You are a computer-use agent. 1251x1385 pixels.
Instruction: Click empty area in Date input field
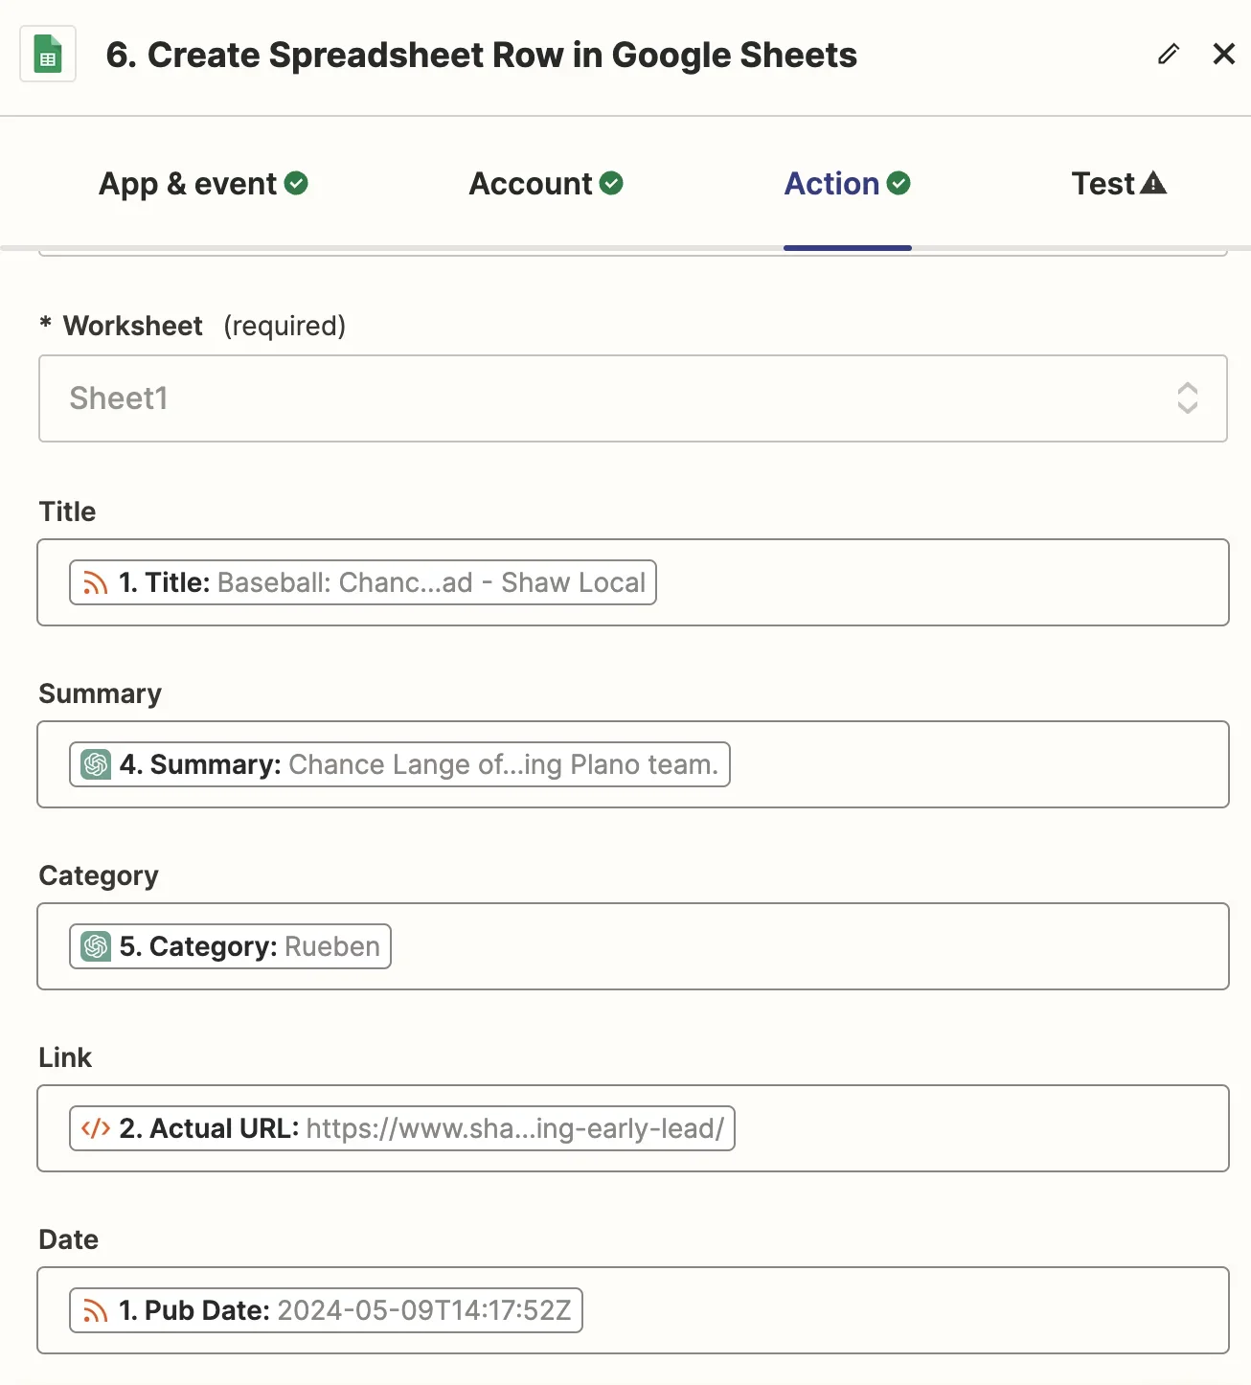point(900,1310)
